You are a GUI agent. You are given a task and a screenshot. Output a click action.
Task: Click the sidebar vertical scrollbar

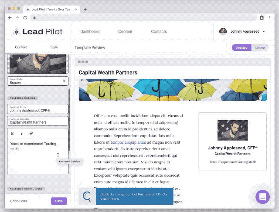tap(69, 120)
